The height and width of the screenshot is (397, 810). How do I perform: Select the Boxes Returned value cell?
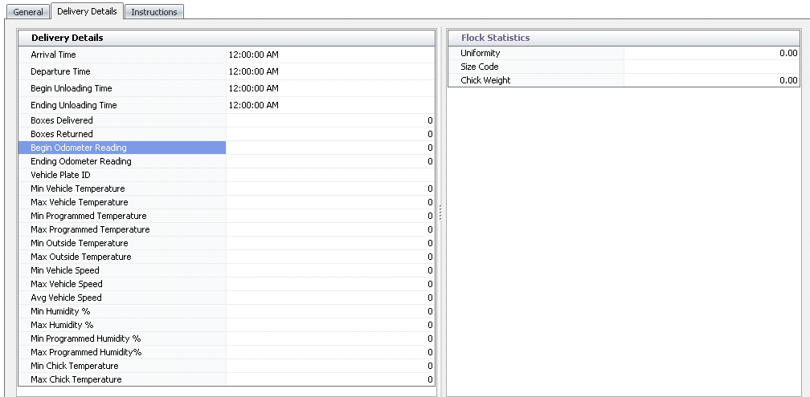[329, 134]
